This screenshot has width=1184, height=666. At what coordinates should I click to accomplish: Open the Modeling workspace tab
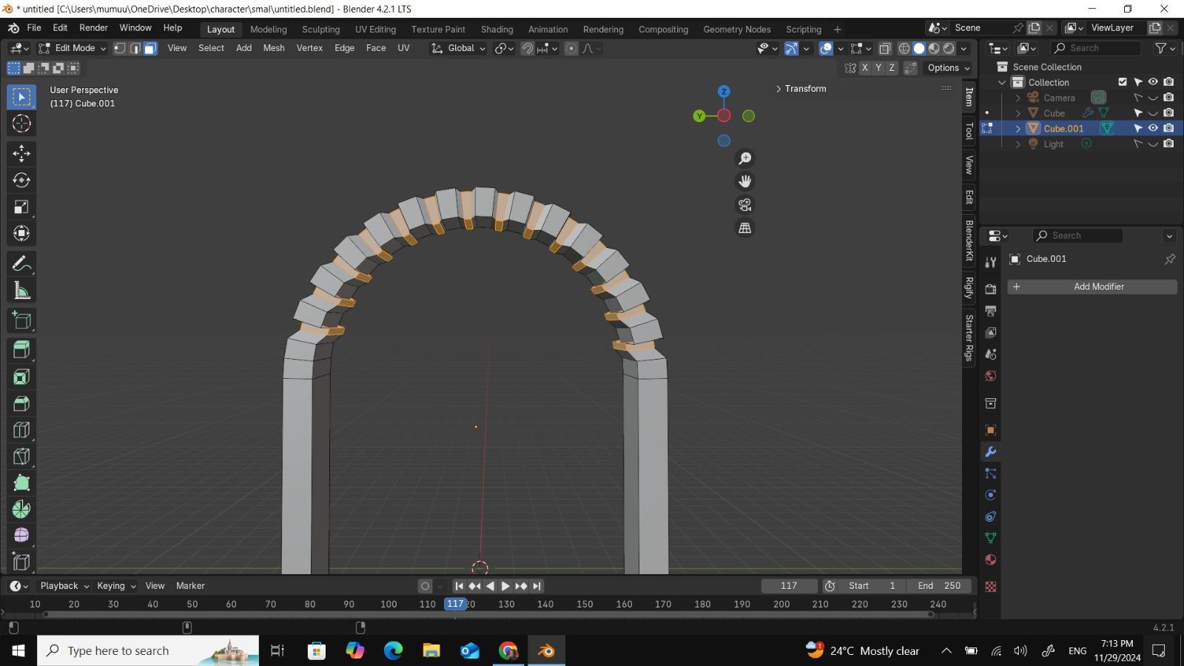coord(269,30)
